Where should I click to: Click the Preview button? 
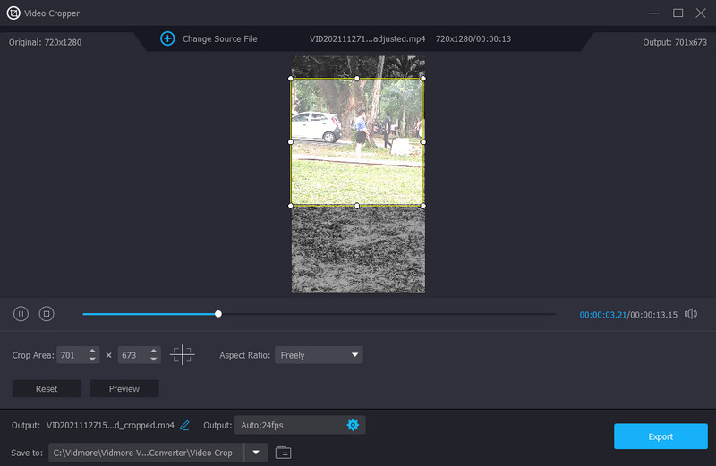coord(124,388)
